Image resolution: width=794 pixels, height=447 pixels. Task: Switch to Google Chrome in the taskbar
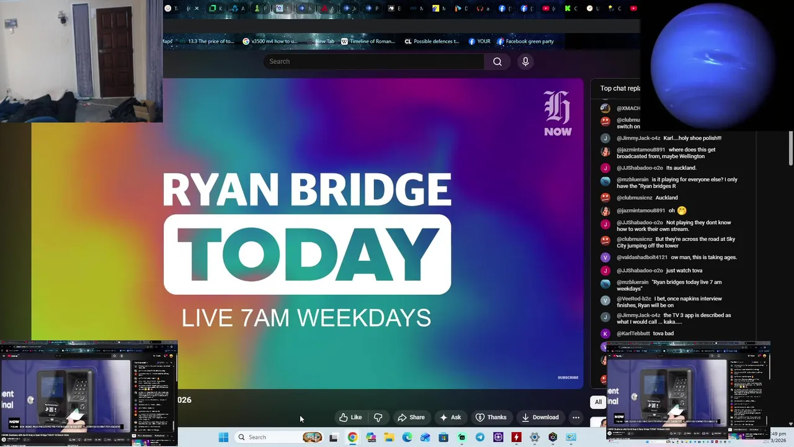(352, 437)
